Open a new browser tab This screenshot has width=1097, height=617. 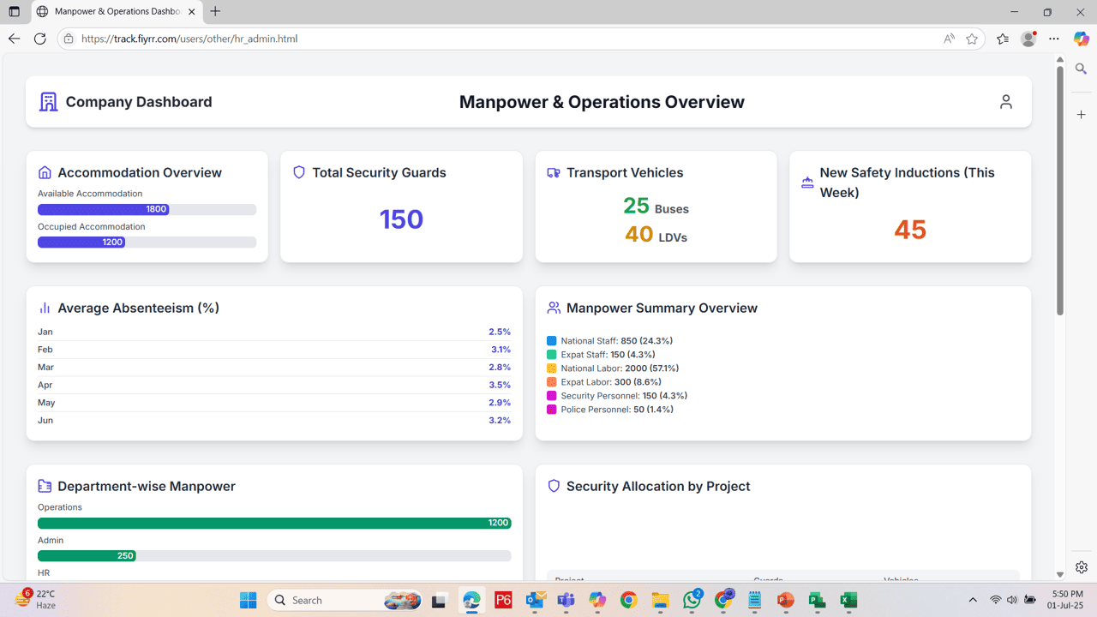(214, 12)
